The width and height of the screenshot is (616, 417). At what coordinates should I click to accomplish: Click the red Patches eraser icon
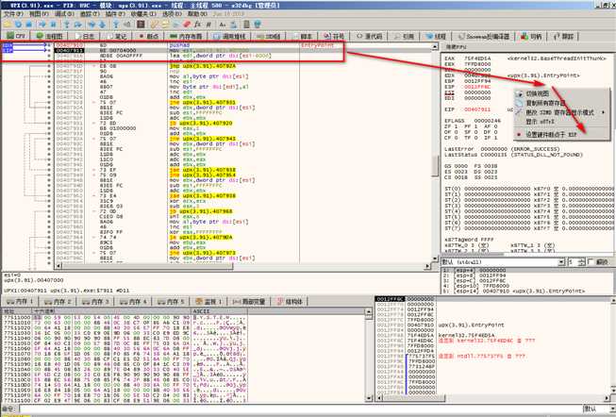coord(187,25)
